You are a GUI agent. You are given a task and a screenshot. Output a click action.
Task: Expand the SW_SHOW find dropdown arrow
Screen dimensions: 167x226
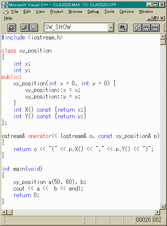point(111,27)
